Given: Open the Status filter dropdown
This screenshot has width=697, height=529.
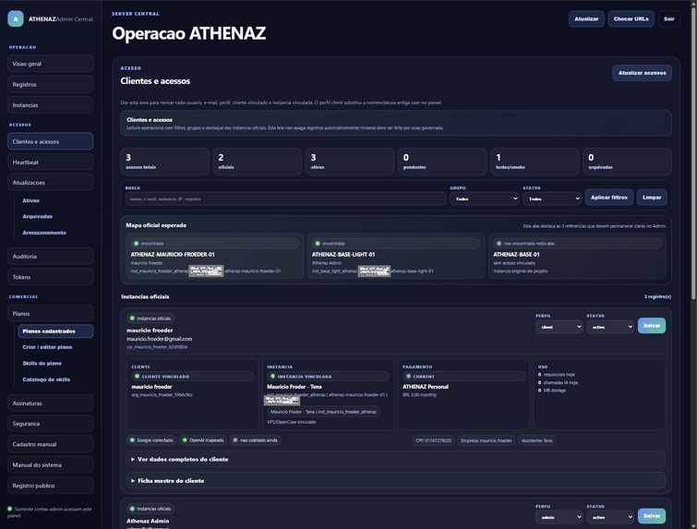Looking at the screenshot, I should pos(552,198).
